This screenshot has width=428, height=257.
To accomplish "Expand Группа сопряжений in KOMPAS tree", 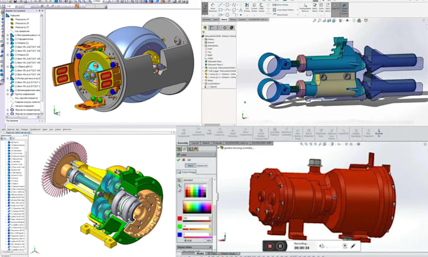I will tap(8, 94).
